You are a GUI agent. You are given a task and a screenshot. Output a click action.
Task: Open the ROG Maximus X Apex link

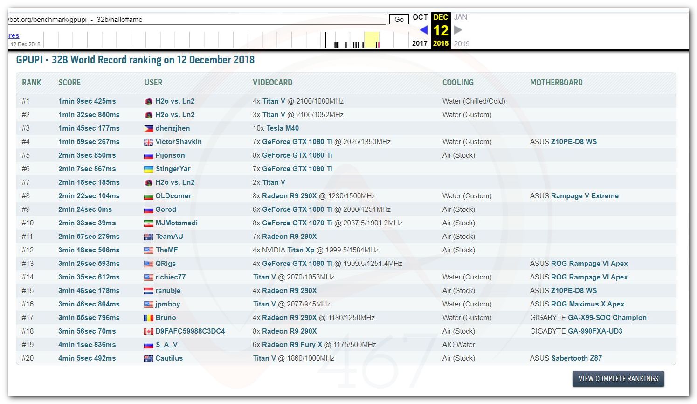pyautogui.click(x=587, y=304)
